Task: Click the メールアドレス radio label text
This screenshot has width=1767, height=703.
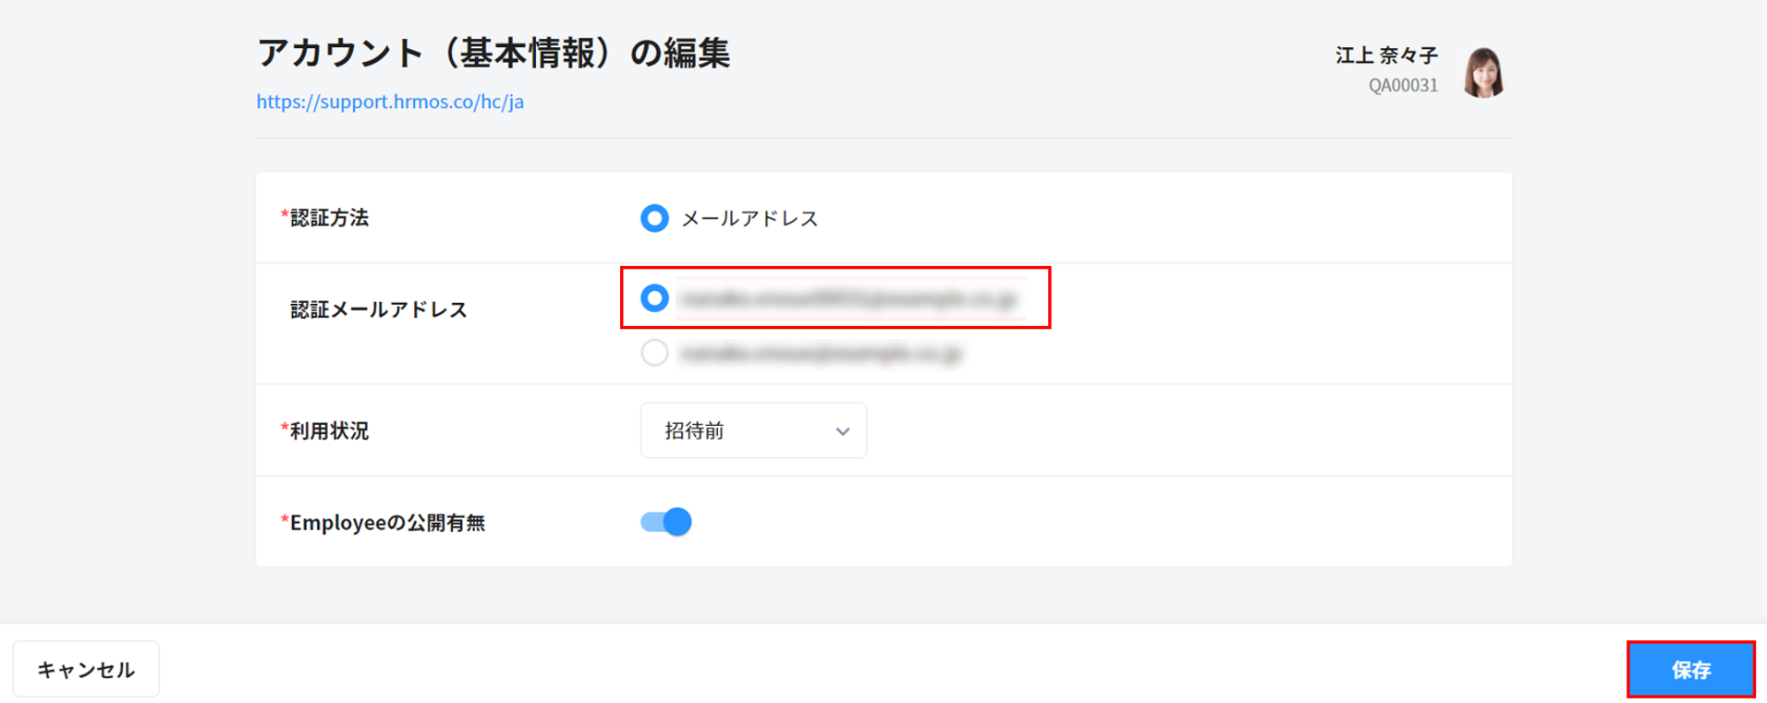Action: pyautogui.click(x=749, y=219)
